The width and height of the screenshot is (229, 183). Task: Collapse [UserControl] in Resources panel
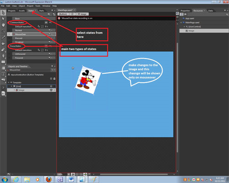(x=184, y=27)
